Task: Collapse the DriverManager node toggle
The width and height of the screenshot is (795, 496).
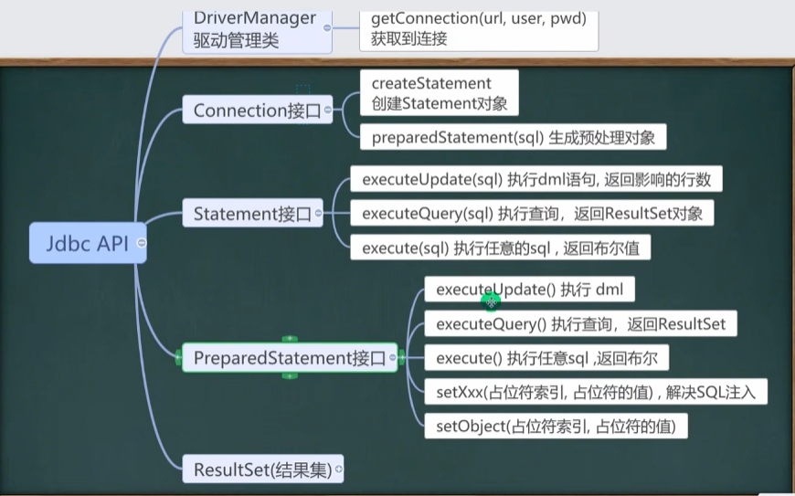Action: pos(327,28)
